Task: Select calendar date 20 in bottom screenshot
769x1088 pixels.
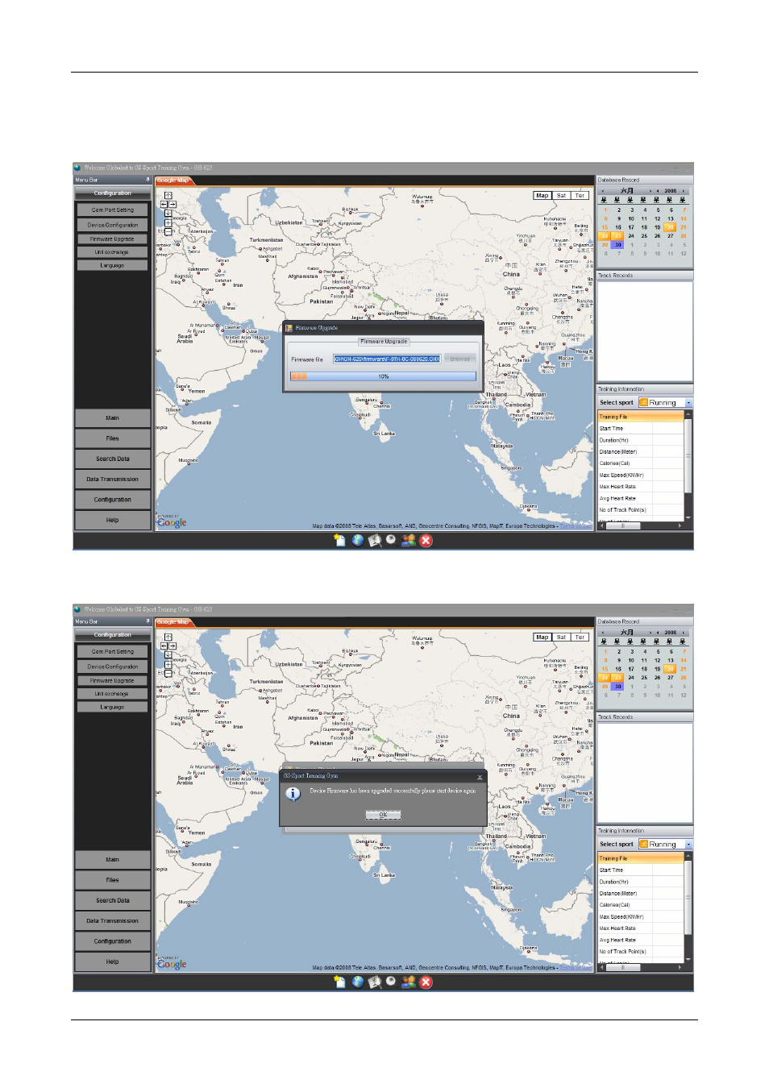Action: pyautogui.click(x=670, y=669)
